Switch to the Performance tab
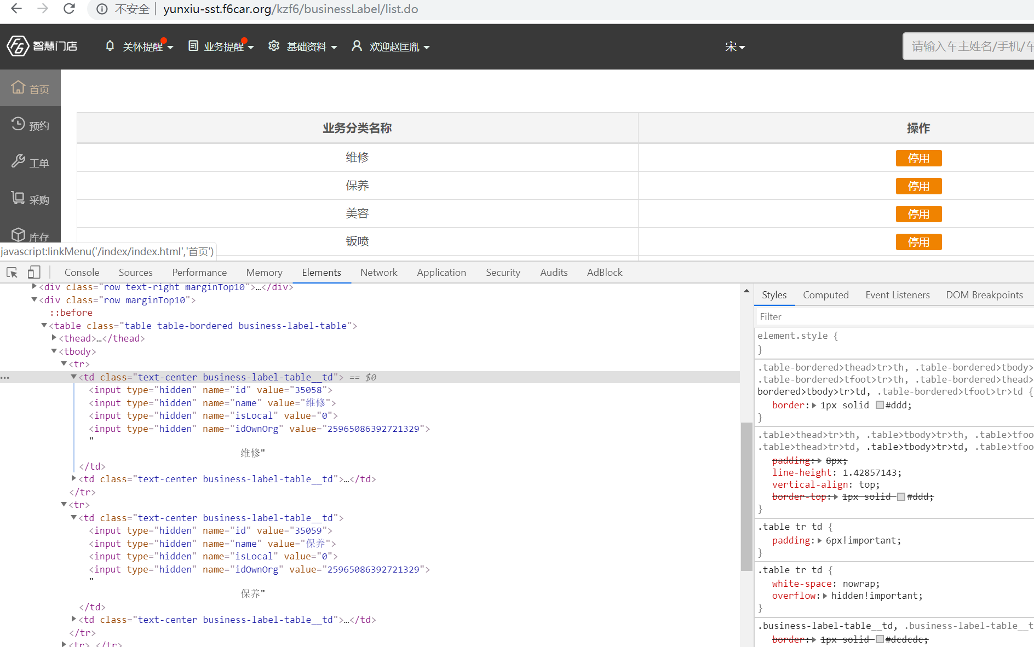 pyautogui.click(x=199, y=272)
